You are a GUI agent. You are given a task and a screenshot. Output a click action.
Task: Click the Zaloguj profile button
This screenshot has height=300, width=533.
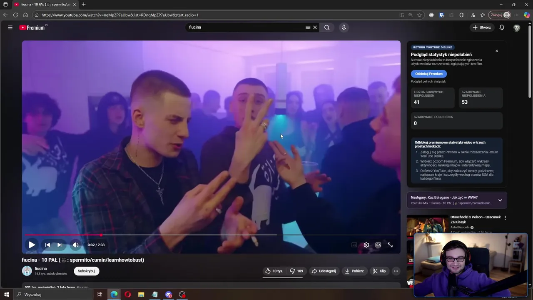[500, 15]
